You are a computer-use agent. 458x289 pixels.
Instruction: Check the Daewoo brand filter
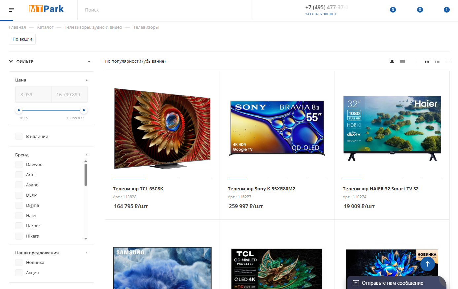[19, 164]
